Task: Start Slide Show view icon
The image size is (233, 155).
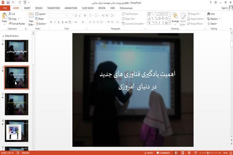Action: click(196, 153)
